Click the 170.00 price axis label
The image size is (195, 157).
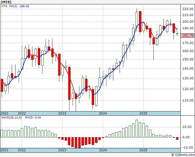tap(188, 43)
